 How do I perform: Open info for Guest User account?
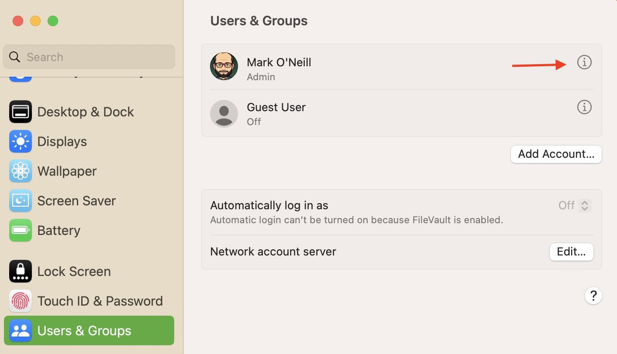coord(584,107)
